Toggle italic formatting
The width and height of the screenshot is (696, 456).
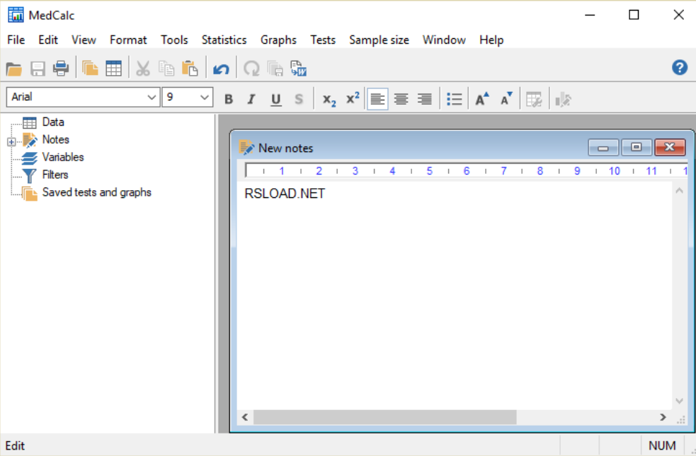pos(251,99)
